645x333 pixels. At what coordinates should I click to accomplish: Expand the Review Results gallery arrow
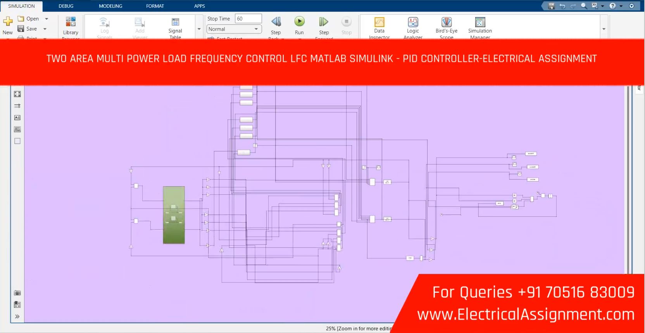604,29
